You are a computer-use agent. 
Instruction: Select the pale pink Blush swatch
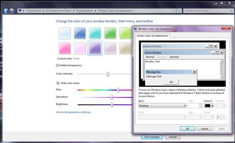(80, 48)
